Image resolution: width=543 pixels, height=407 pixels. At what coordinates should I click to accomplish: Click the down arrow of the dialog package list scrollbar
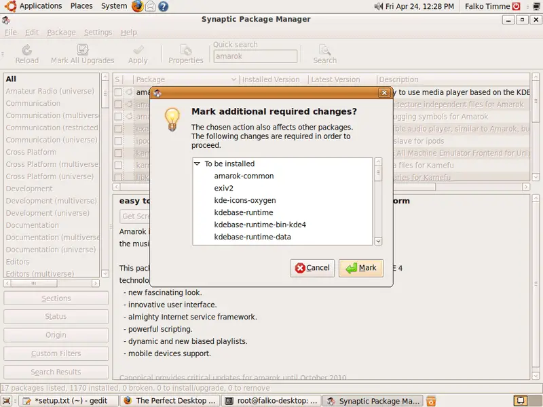[378, 241]
